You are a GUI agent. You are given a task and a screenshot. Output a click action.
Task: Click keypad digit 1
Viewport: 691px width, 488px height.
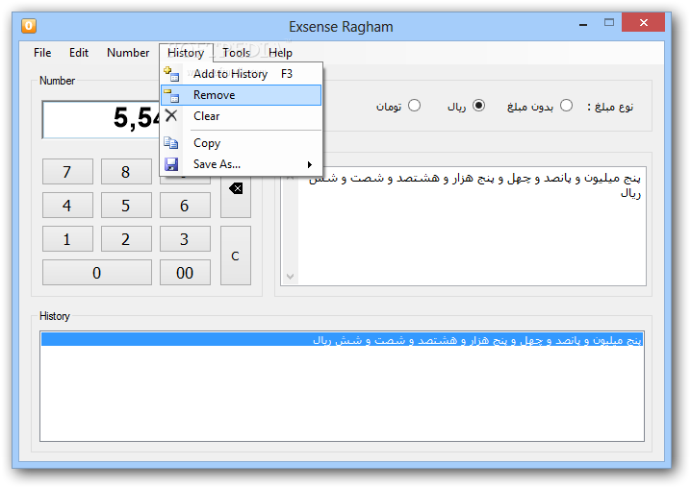[67, 239]
